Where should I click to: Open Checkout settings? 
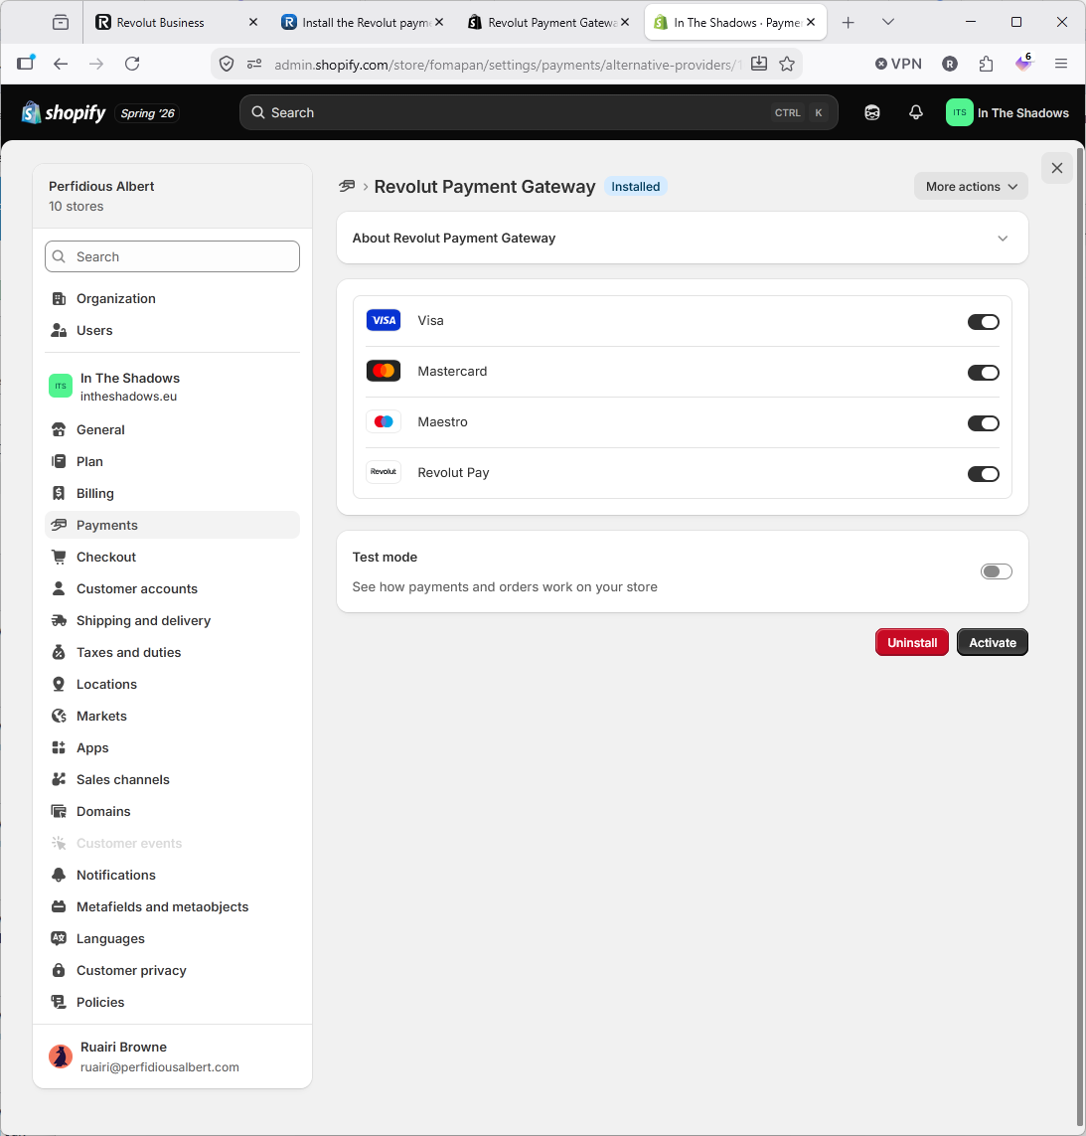tap(173, 558)
